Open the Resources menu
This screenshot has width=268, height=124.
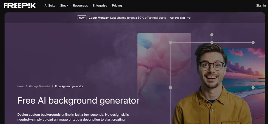80,6
